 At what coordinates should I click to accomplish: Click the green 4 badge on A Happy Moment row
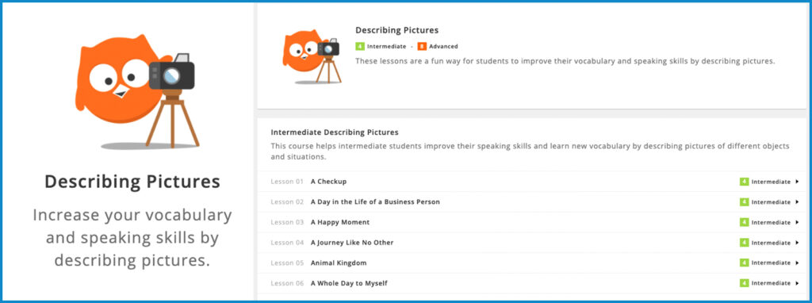(x=744, y=222)
